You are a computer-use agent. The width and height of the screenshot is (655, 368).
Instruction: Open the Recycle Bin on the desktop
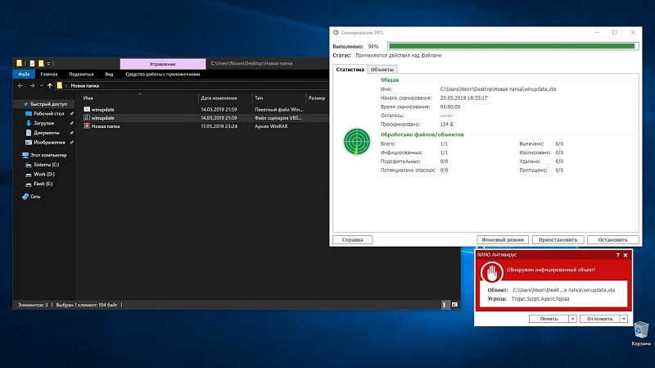coord(640,329)
